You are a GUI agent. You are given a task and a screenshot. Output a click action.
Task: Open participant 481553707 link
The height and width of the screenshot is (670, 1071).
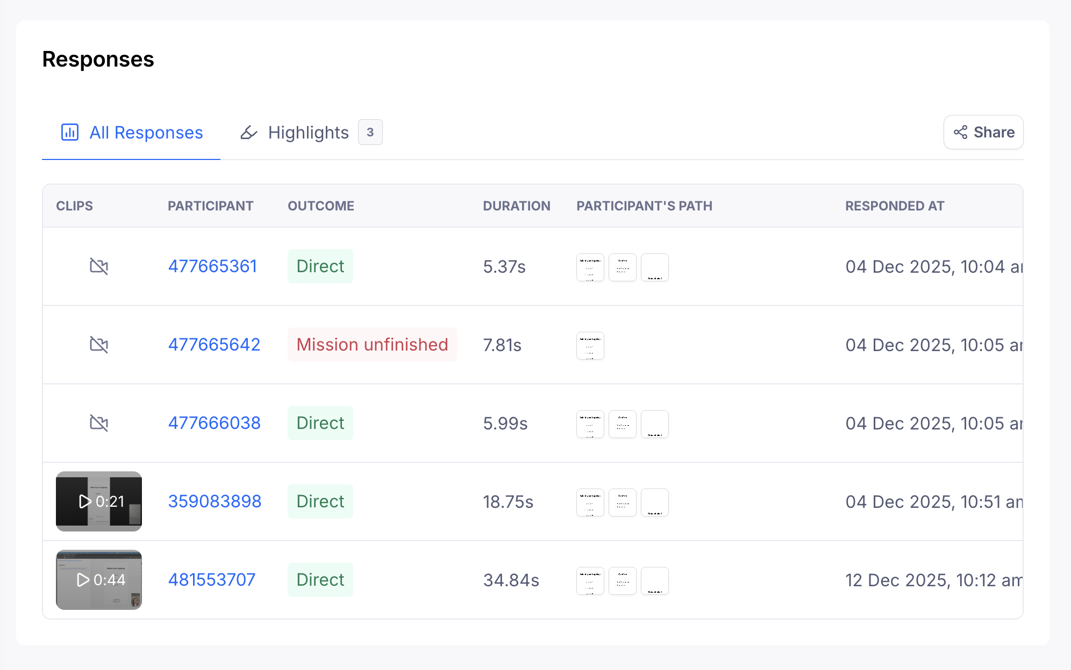point(212,580)
